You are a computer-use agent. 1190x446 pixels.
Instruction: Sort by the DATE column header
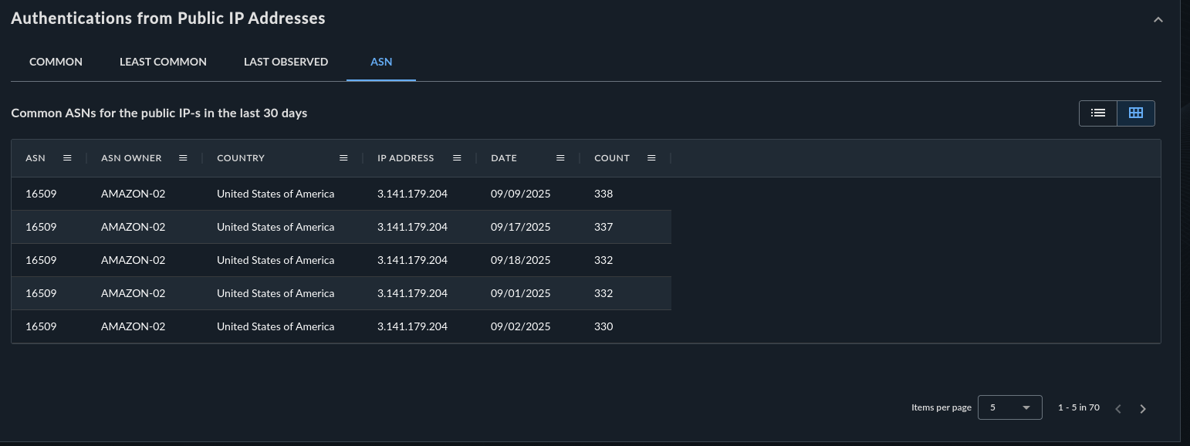[504, 158]
